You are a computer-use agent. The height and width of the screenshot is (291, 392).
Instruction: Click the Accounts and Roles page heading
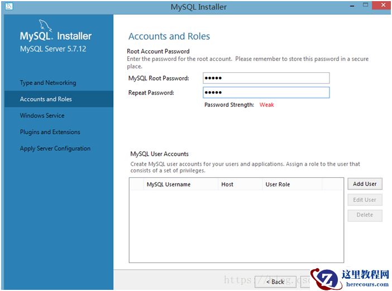point(169,36)
